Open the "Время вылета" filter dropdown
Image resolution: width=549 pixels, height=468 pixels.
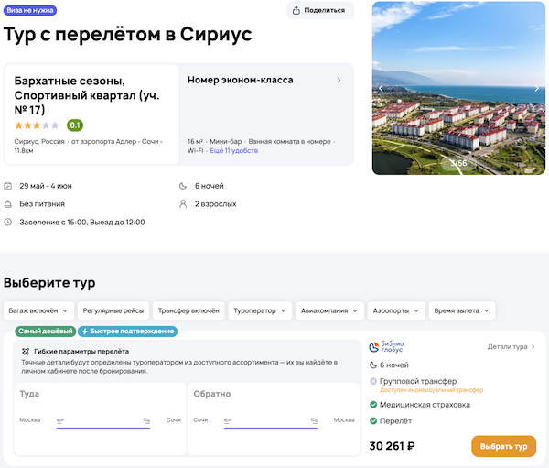point(461,310)
